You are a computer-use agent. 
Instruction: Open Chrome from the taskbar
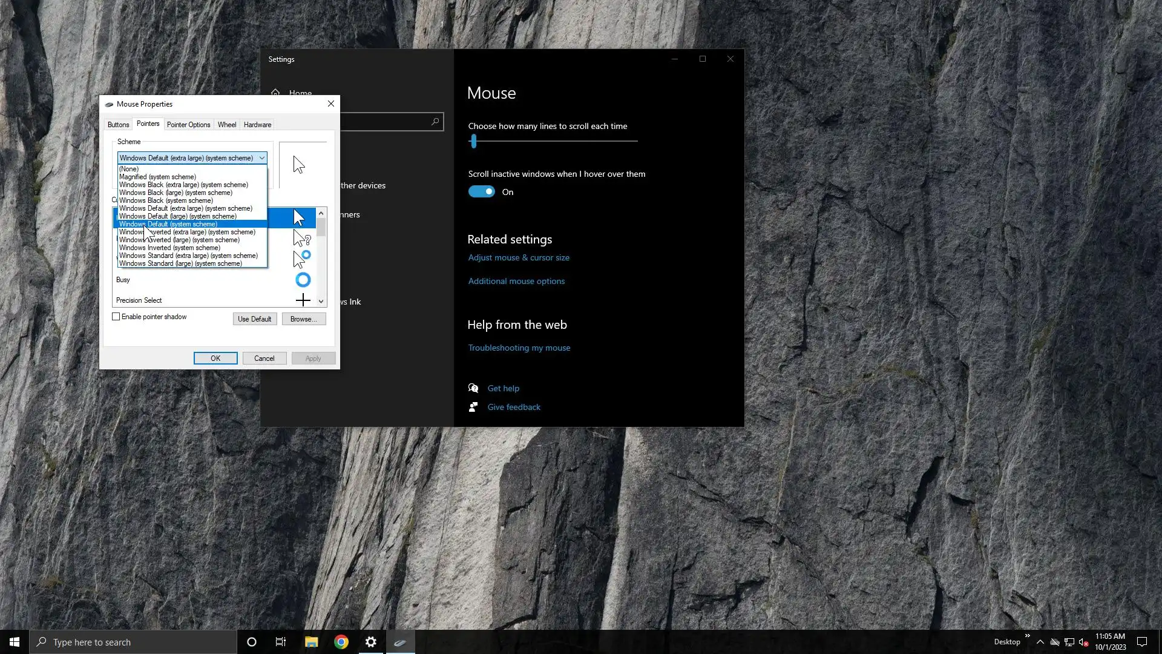point(341,642)
